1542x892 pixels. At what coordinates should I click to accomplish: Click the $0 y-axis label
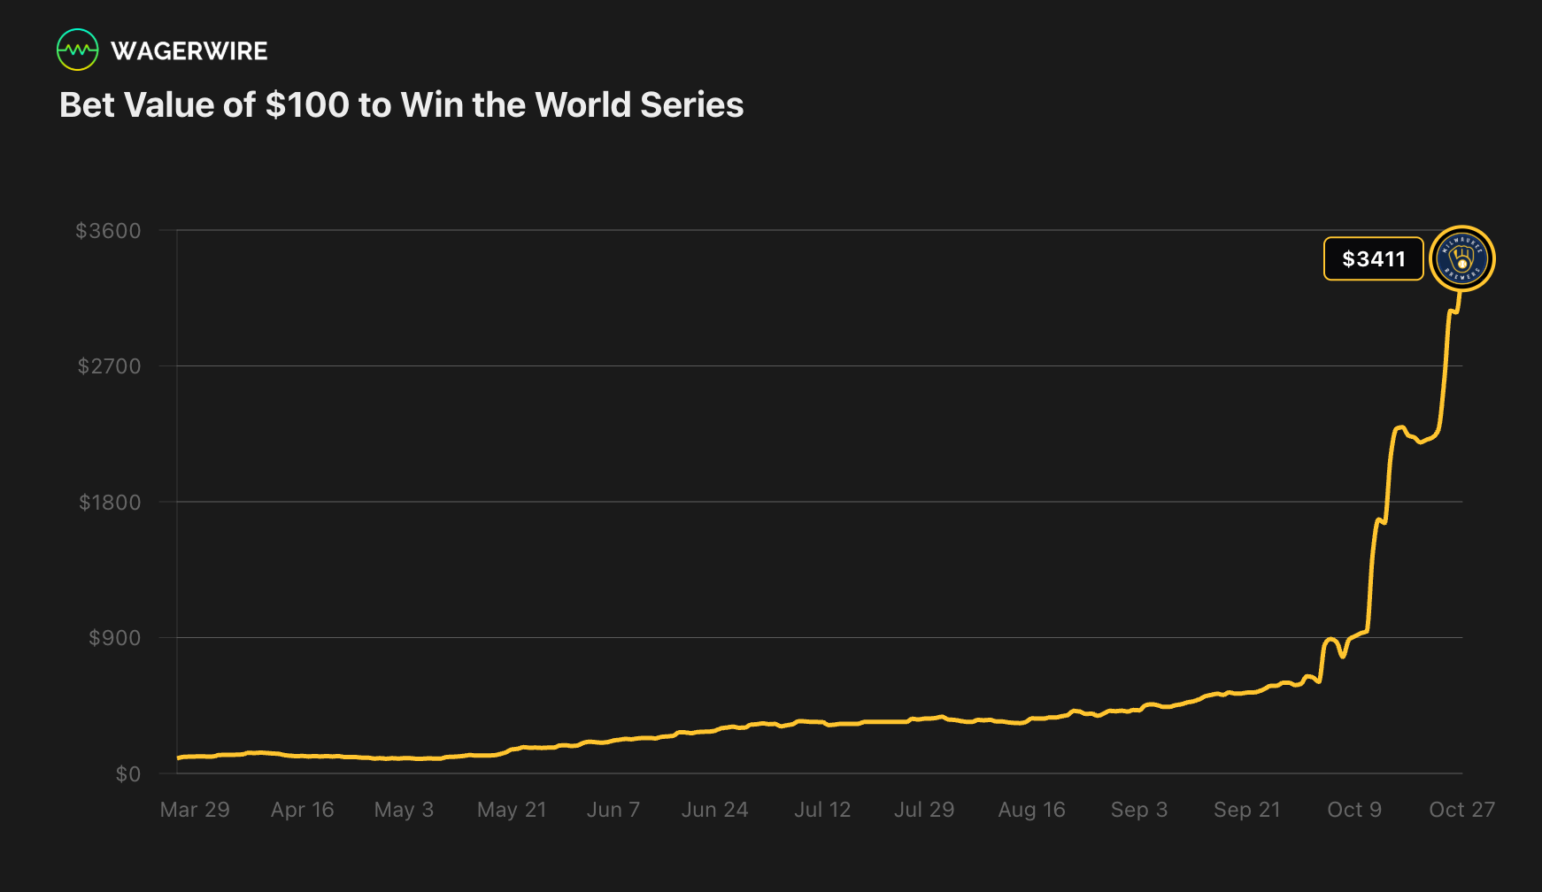[x=128, y=774]
